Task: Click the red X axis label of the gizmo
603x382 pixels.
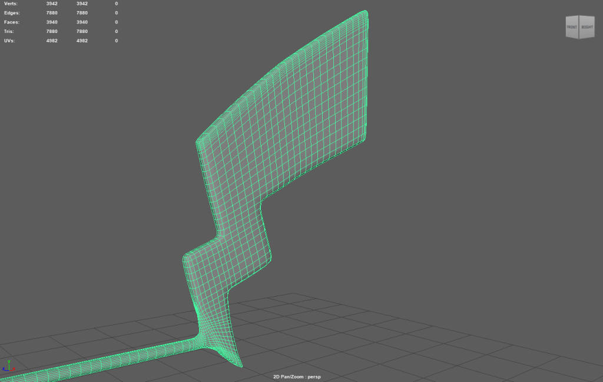Action: coord(14,370)
